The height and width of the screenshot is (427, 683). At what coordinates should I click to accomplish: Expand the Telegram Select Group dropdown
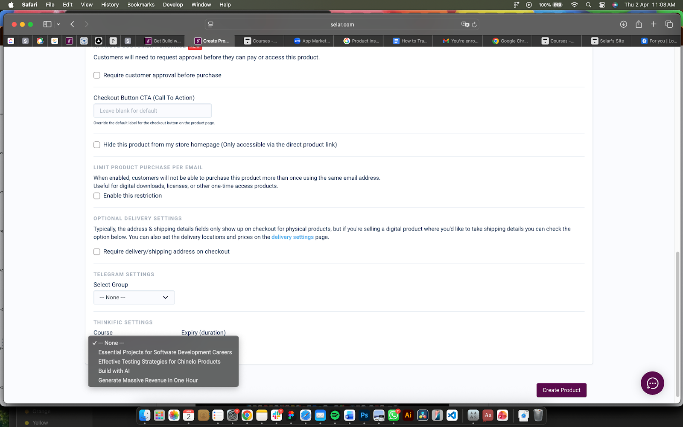tap(134, 298)
